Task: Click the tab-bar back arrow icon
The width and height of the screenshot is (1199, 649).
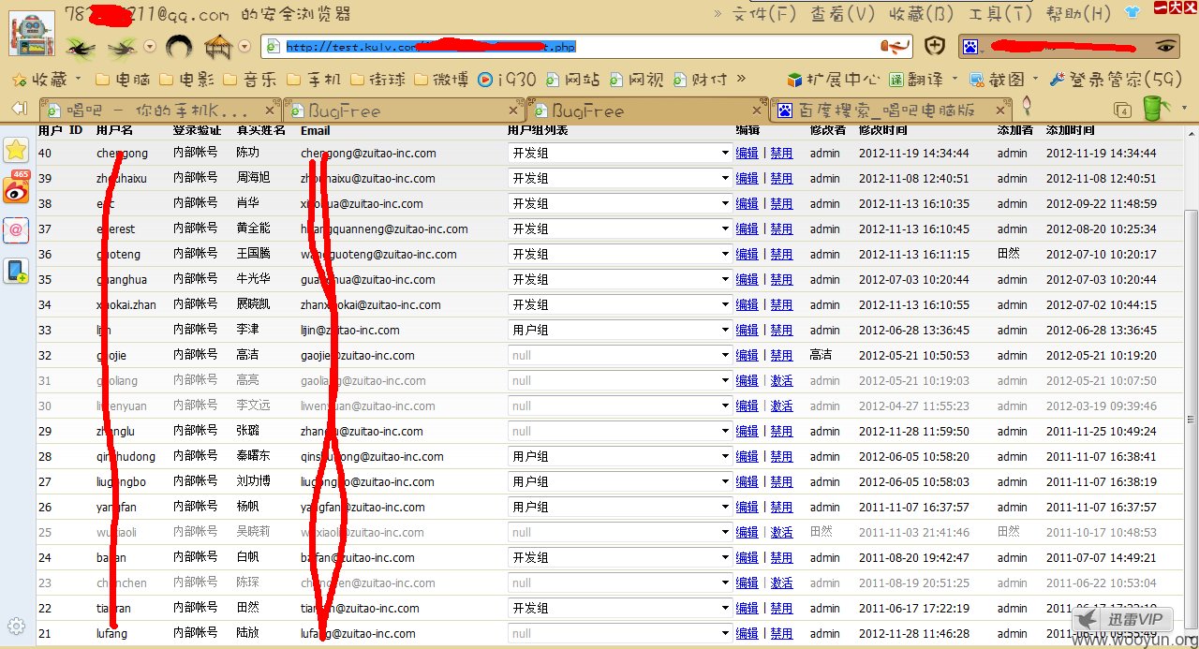Action: click(x=19, y=109)
